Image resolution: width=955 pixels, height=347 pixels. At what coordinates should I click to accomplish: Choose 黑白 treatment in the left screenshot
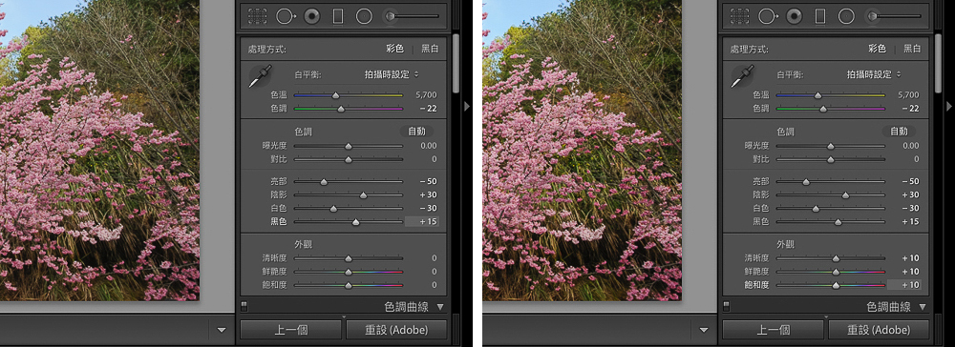[x=430, y=49]
